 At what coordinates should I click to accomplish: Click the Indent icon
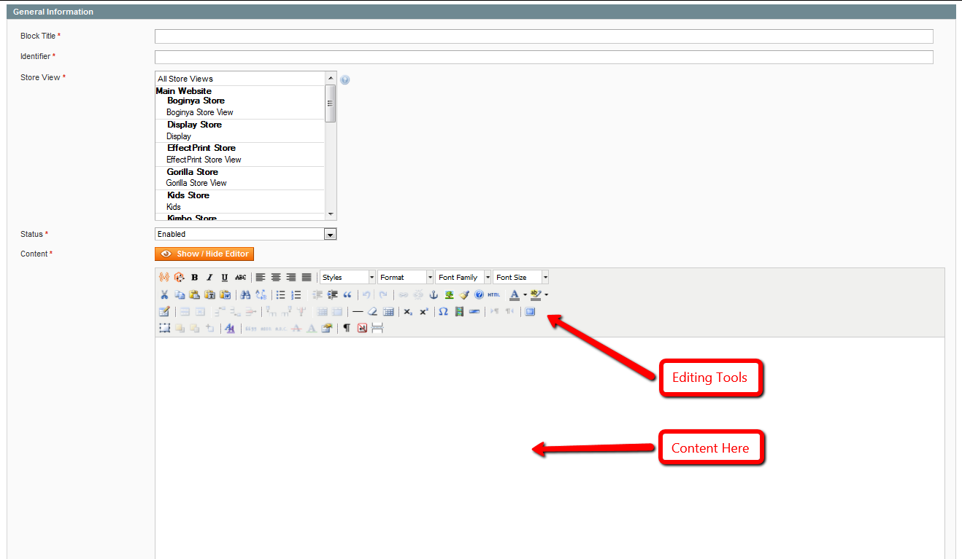point(332,294)
